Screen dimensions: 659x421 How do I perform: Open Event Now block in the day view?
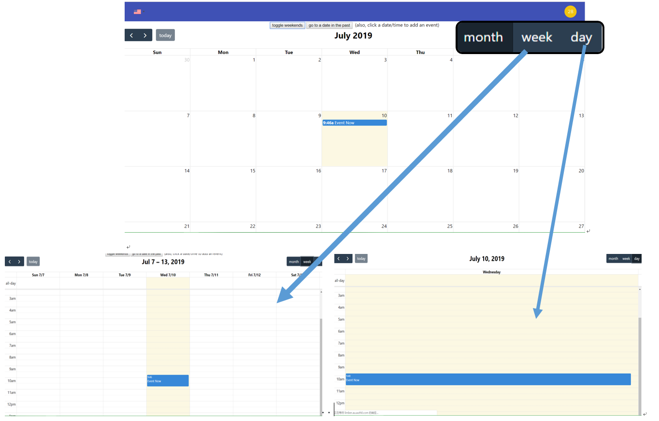(488, 379)
